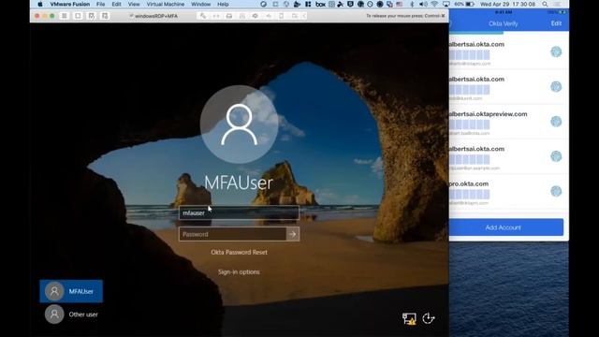Select the Other user account tile
Viewport: 599px width, 337px height.
tap(71, 315)
